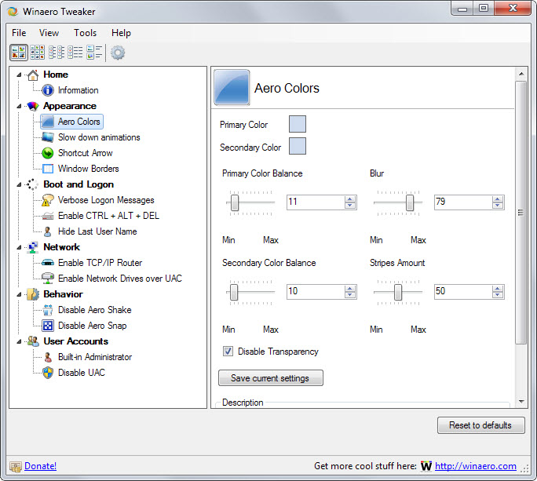The height and width of the screenshot is (481, 537).
Task: Increase Stripes Amount with up arrow
Action: pyautogui.click(x=498, y=289)
